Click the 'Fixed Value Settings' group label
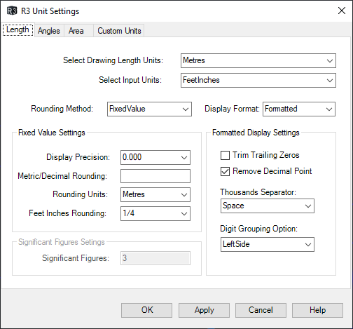353x329 pixels. 52,133
